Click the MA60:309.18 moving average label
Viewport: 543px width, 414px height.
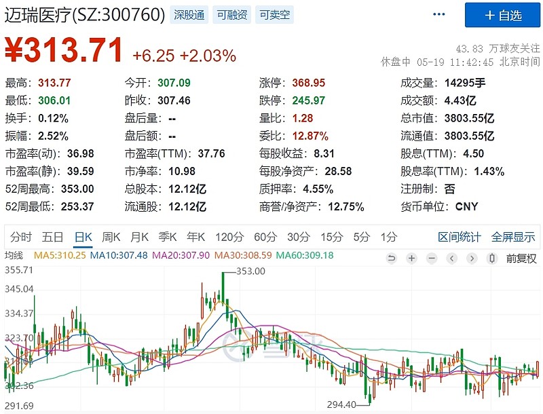[x=305, y=255]
